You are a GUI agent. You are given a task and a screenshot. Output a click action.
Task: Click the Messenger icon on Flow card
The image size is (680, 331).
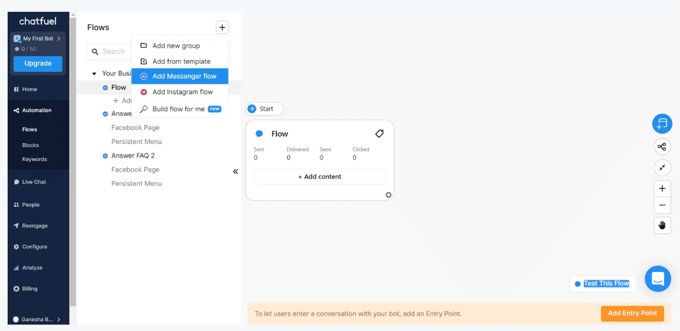click(259, 133)
